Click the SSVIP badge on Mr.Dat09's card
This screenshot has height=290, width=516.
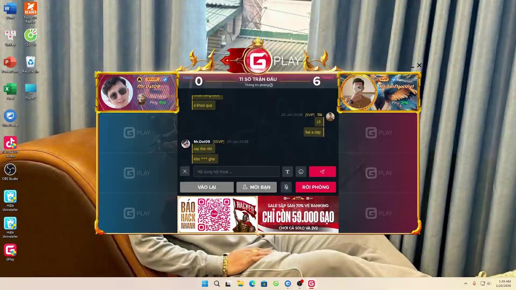click(152, 79)
